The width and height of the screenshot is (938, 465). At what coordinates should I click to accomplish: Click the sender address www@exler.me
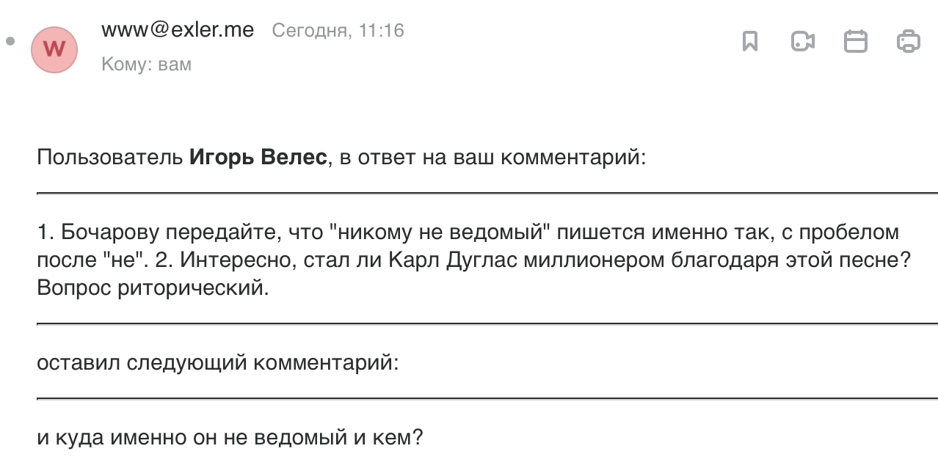click(178, 30)
